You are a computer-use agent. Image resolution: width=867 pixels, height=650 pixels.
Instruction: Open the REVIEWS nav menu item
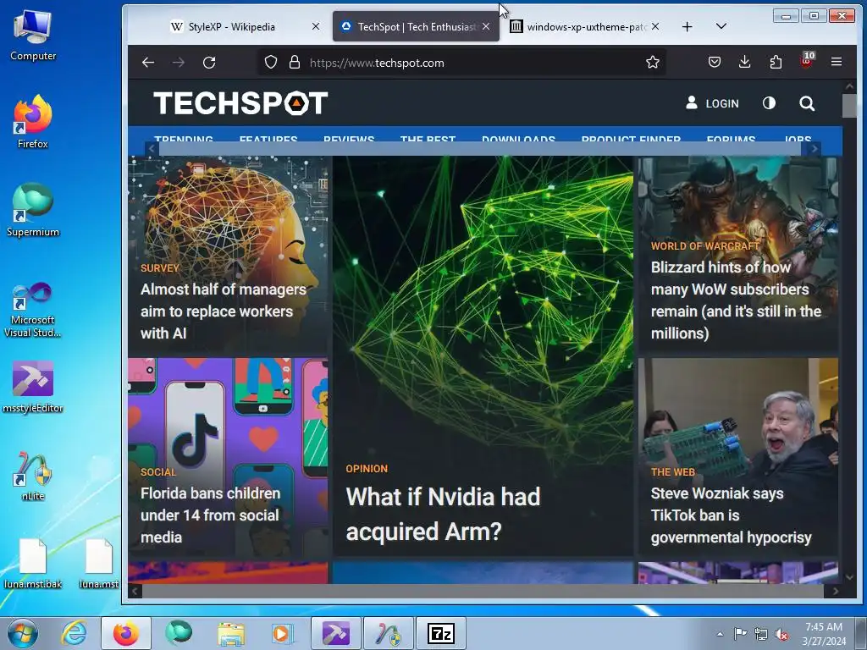349,138
